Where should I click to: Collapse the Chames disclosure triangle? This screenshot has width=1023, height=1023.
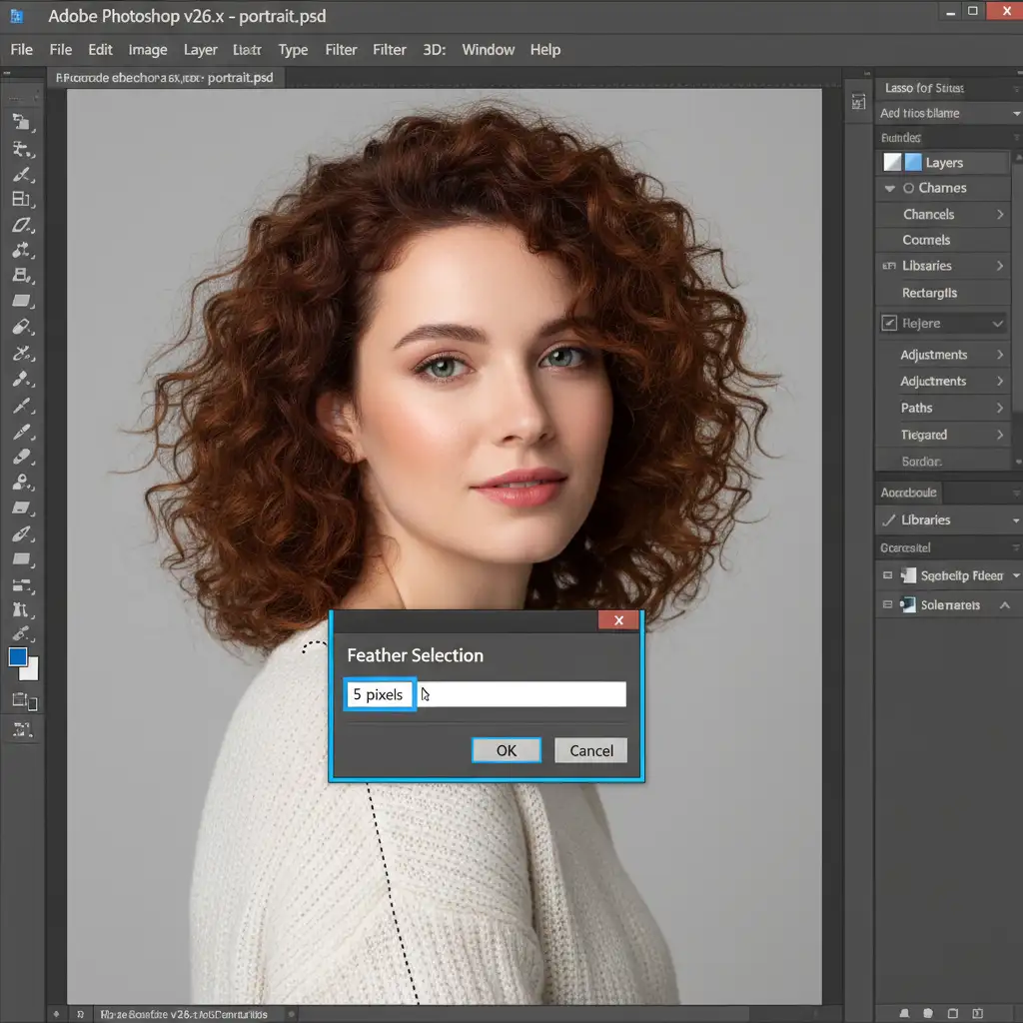(889, 188)
